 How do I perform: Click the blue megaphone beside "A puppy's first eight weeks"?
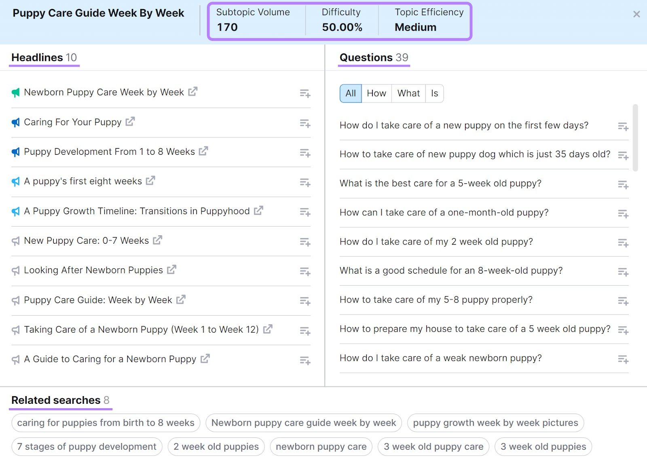(15, 181)
